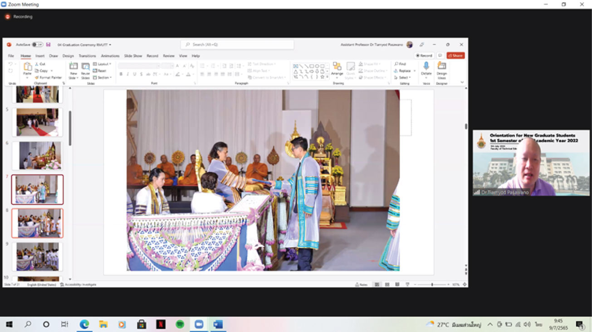
Task: Open Word from taskbar
Action: pos(218,324)
